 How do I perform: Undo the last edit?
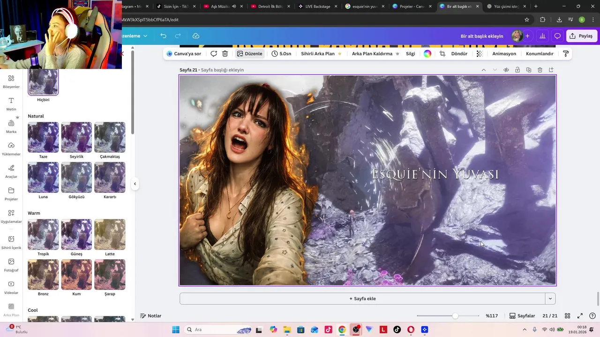tap(163, 36)
